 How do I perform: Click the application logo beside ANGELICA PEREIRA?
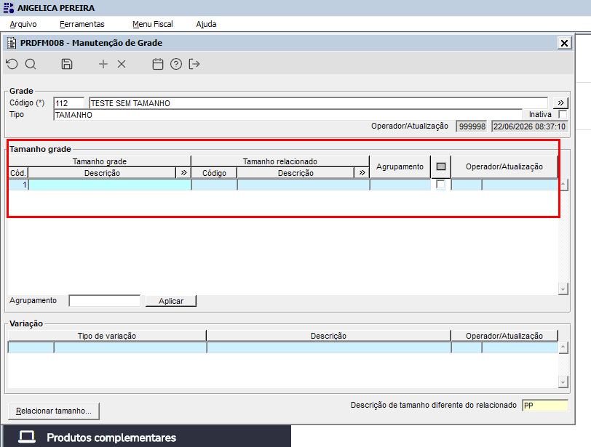8,8
